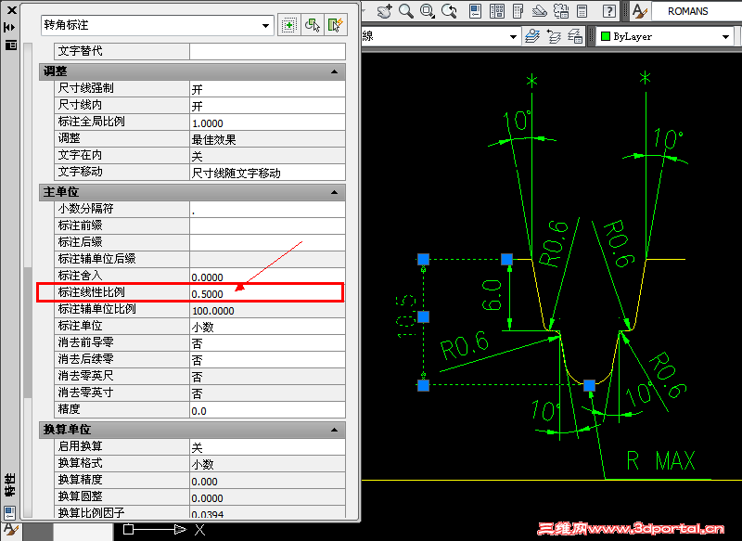Click grip at top of selected dimension
The height and width of the screenshot is (541, 742).
pyautogui.click(x=424, y=259)
